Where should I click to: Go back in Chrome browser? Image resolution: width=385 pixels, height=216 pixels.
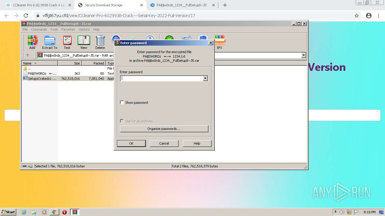tap(7, 16)
